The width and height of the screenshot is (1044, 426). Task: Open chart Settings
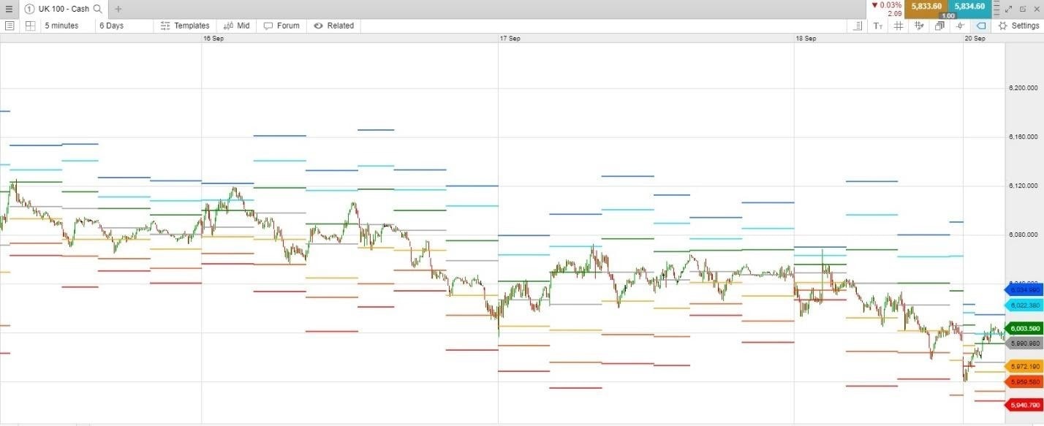(x=1018, y=26)
